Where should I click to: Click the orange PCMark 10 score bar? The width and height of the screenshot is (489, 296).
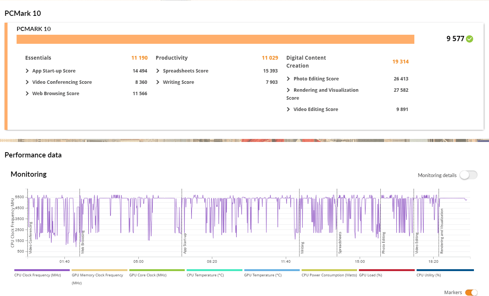pyautogui.click(x=215, y=39)
